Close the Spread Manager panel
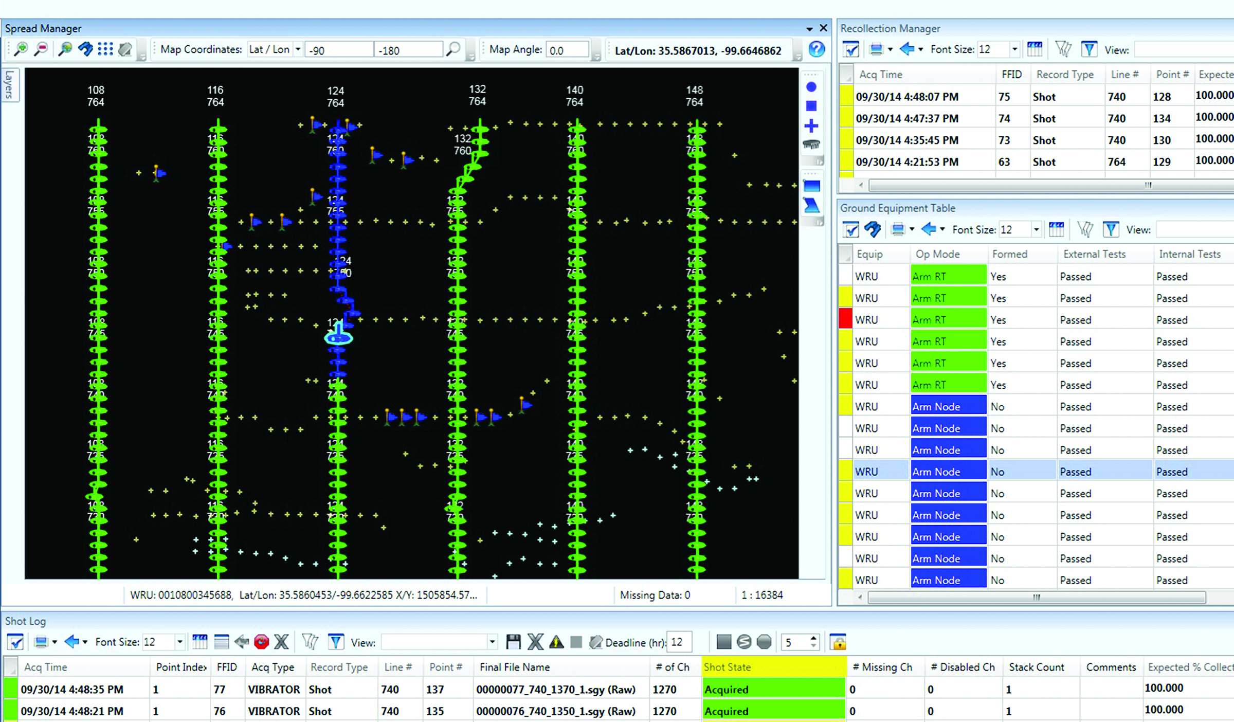Viewport: 1234px width, 722px height. pyautogui.click(x=823, y=28)
